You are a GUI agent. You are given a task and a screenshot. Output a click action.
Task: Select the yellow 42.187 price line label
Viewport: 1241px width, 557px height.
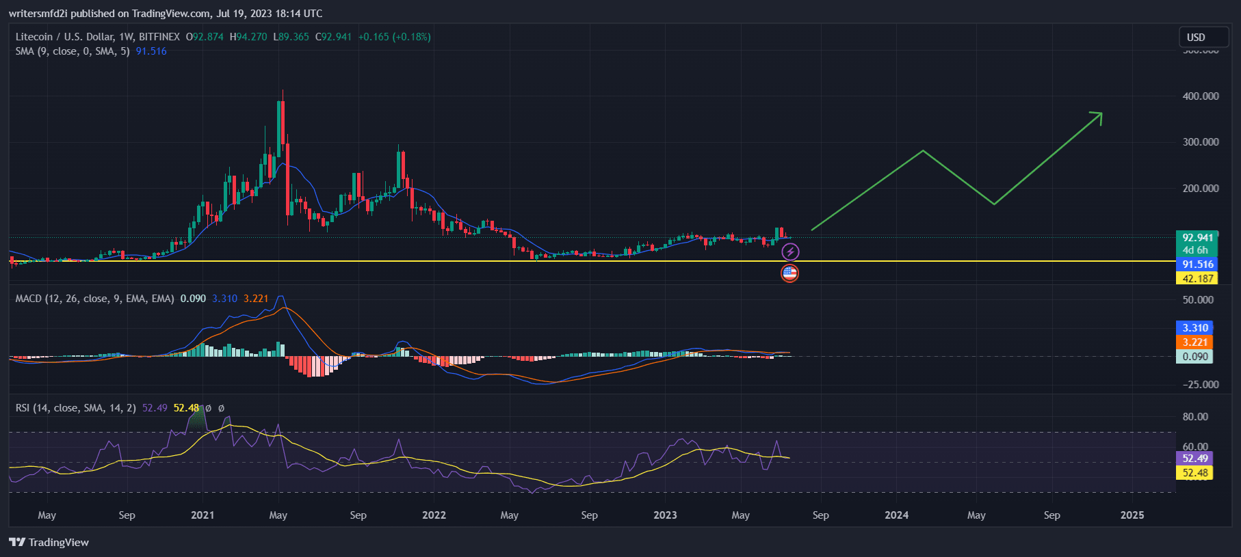coord(1197,278)
